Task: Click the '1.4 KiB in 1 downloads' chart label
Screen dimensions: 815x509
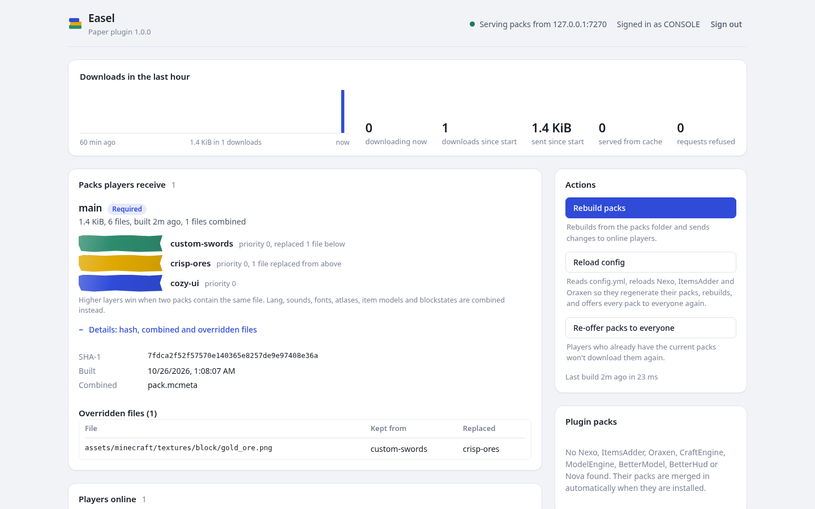Action: [x=226, y=143]
